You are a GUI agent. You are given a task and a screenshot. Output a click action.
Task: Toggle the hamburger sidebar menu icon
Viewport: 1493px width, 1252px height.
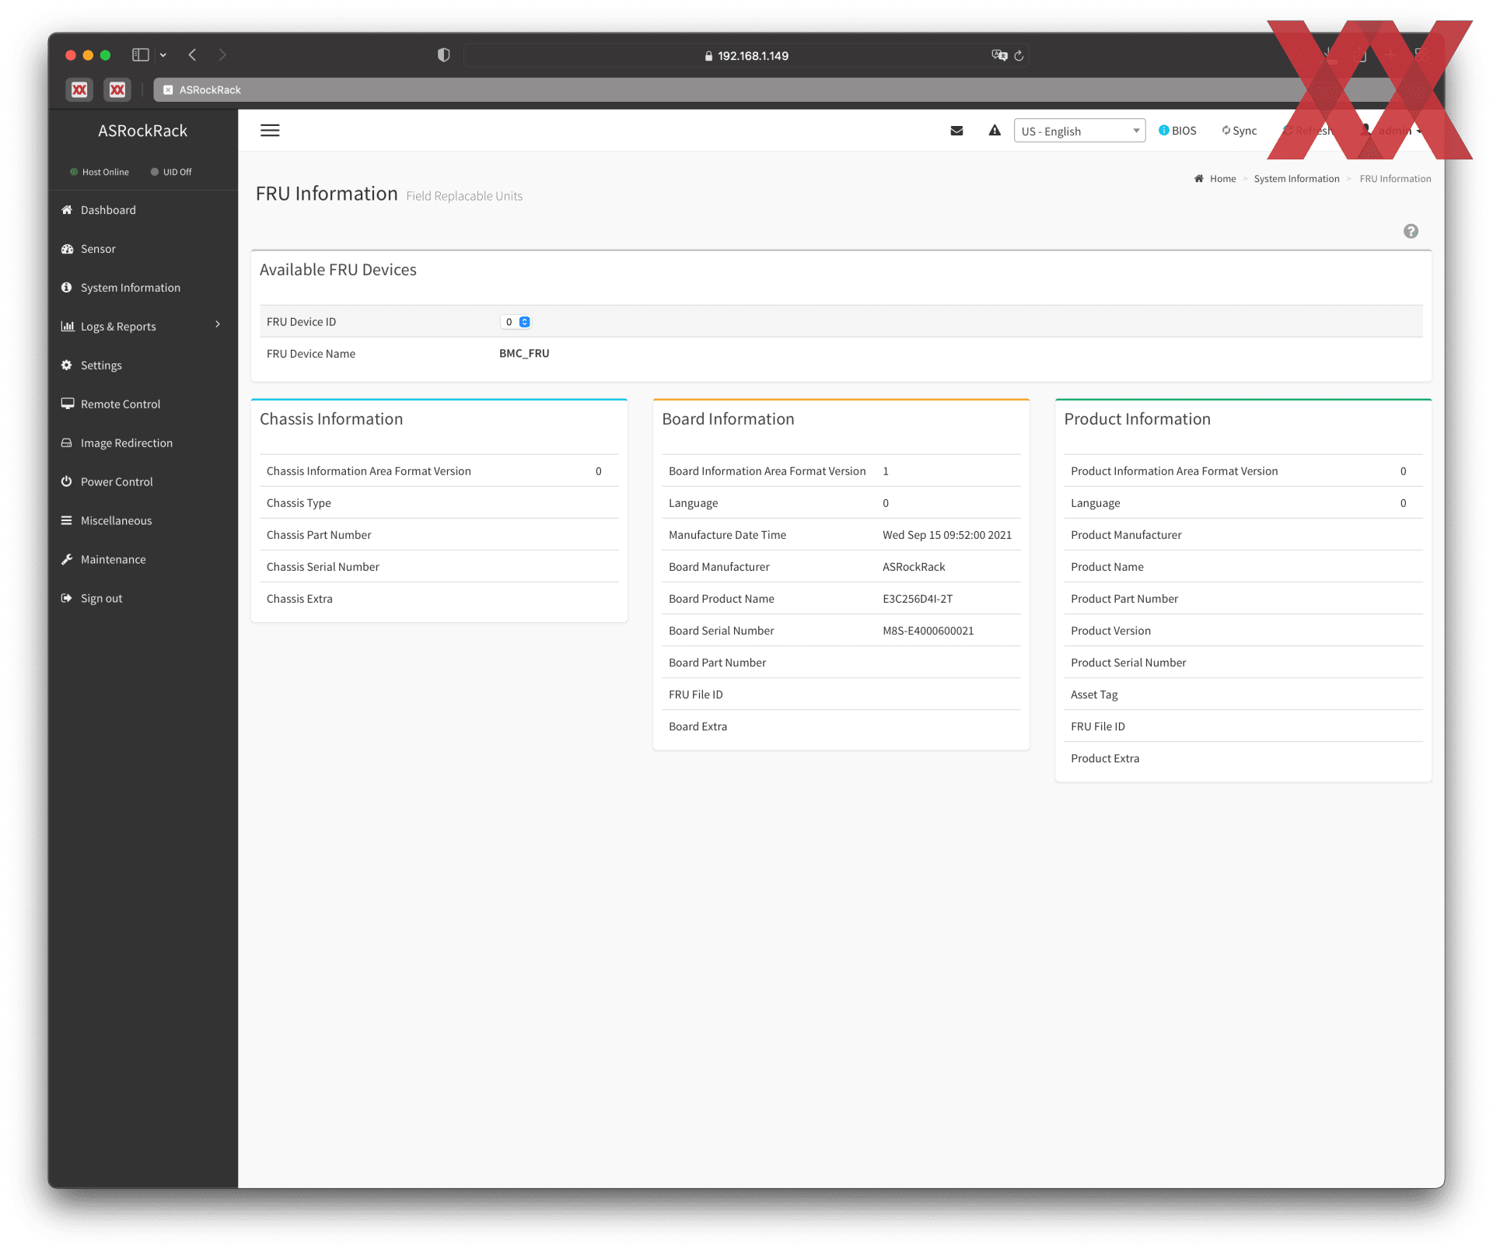270,131
